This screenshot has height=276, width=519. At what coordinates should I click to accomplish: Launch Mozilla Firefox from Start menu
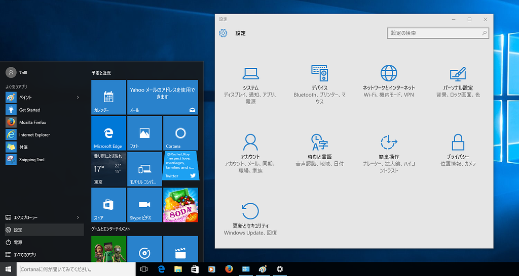[44, 122]
